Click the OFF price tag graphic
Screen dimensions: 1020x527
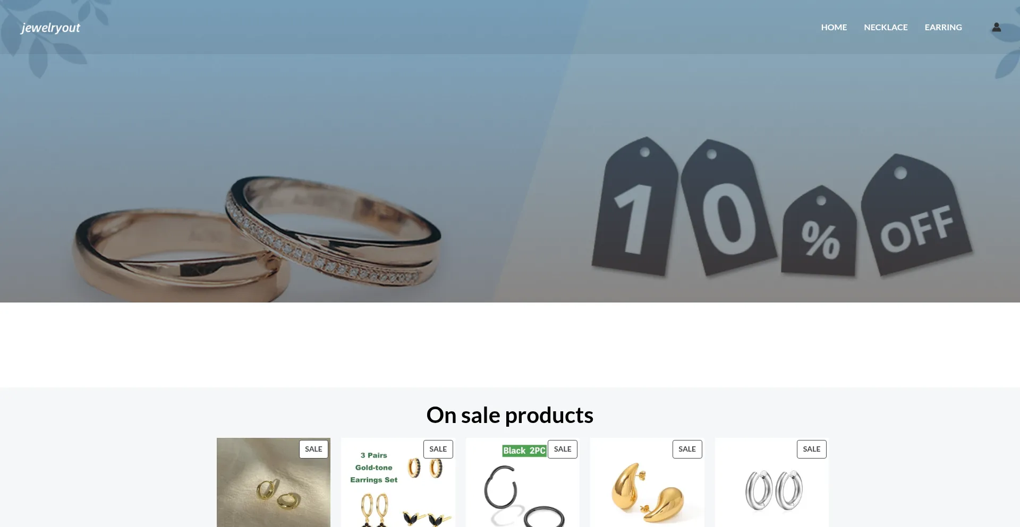[x=916, y=215]
